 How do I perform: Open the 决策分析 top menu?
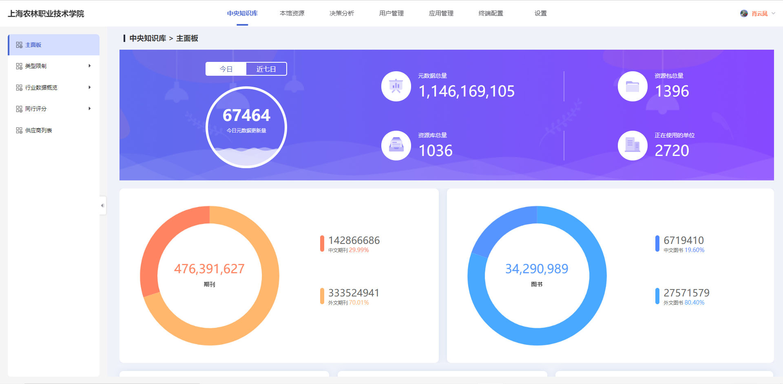[342, 13]
